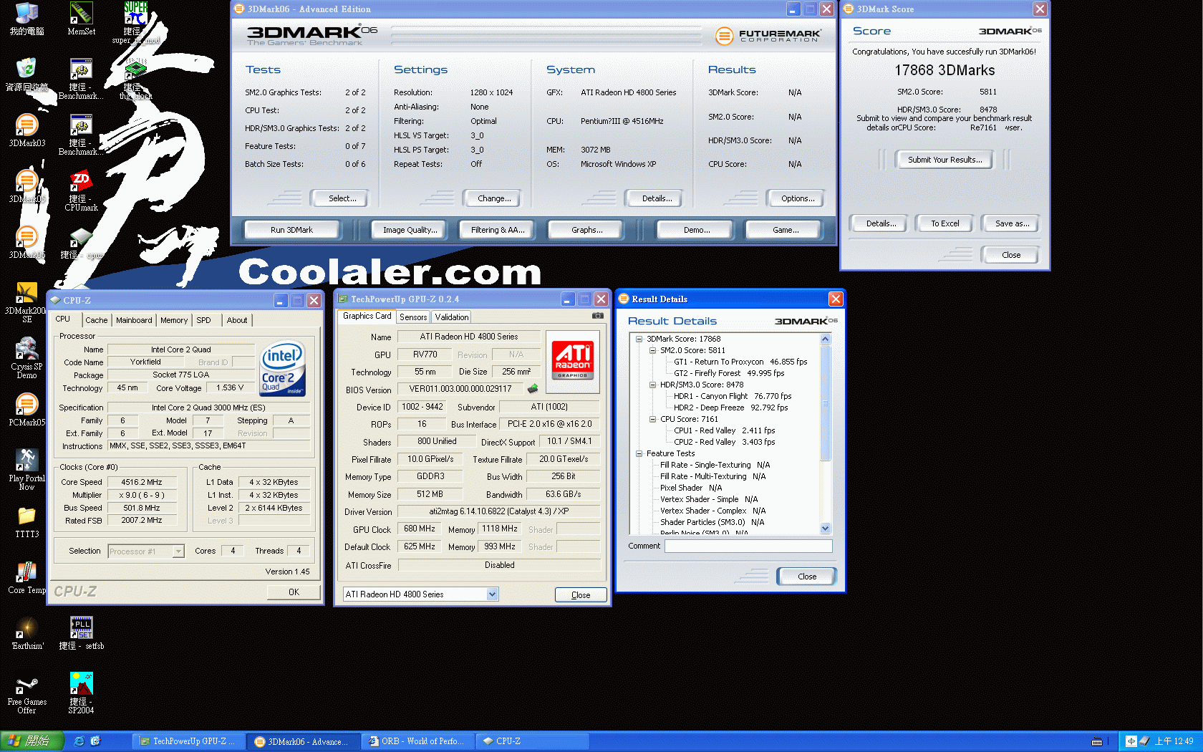Open Filtering & AA... settings
Viewport: 1203px width, 752px height.
(498, 230)
